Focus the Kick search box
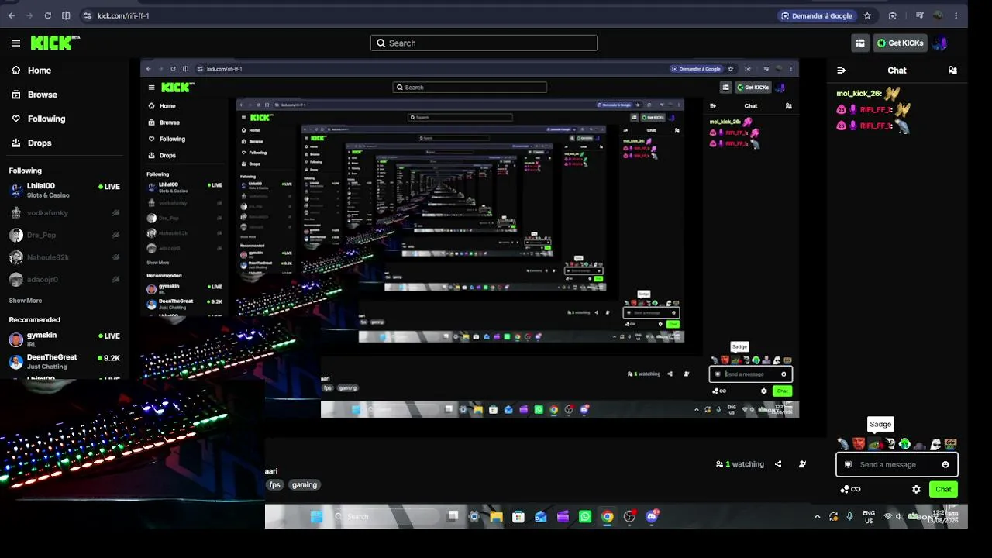The image size is (992, 558). (484, 43)
